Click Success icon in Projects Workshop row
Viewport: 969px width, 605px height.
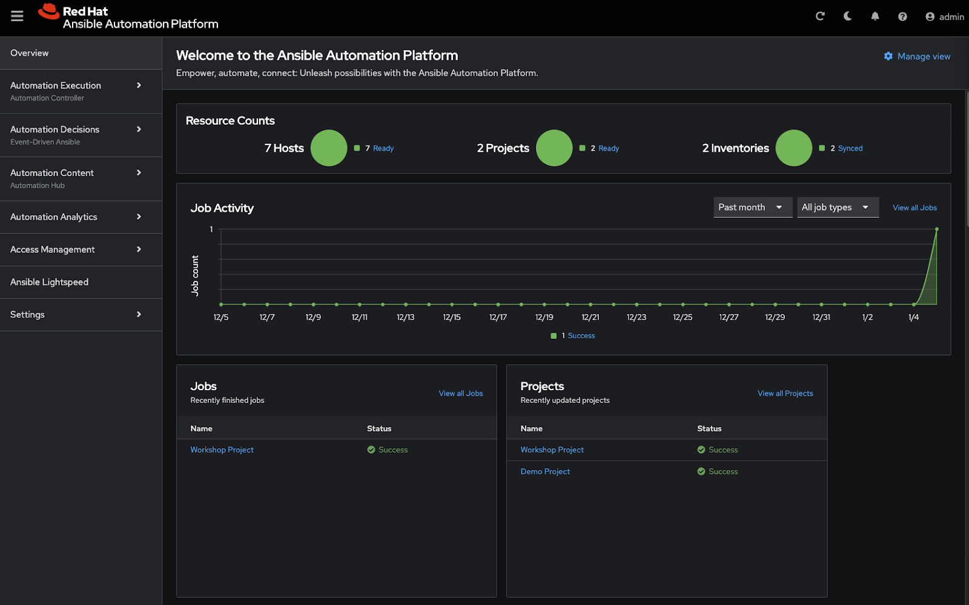pos(701,450)
